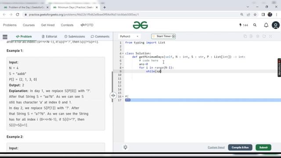Click the Start Timer button

[163, 36]
